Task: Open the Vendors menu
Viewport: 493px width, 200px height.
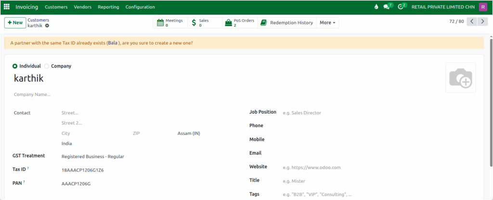Action: (x=83, y=7)
